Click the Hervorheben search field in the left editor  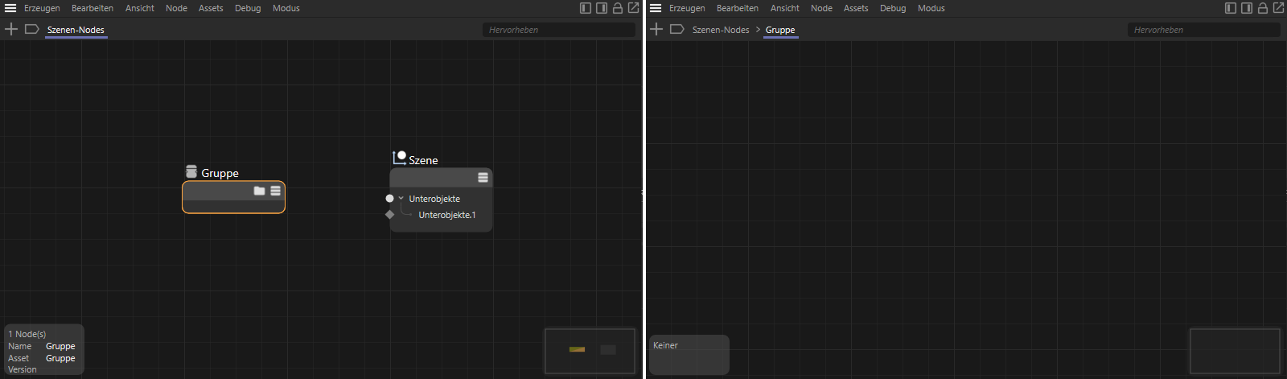pyautogui.click(x=559, y=30)
